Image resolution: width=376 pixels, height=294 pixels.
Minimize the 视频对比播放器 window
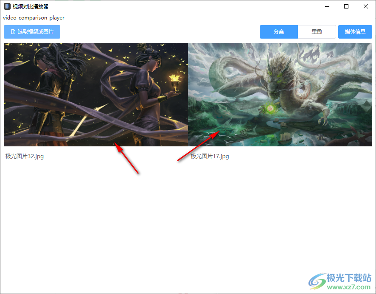point(327,6)
